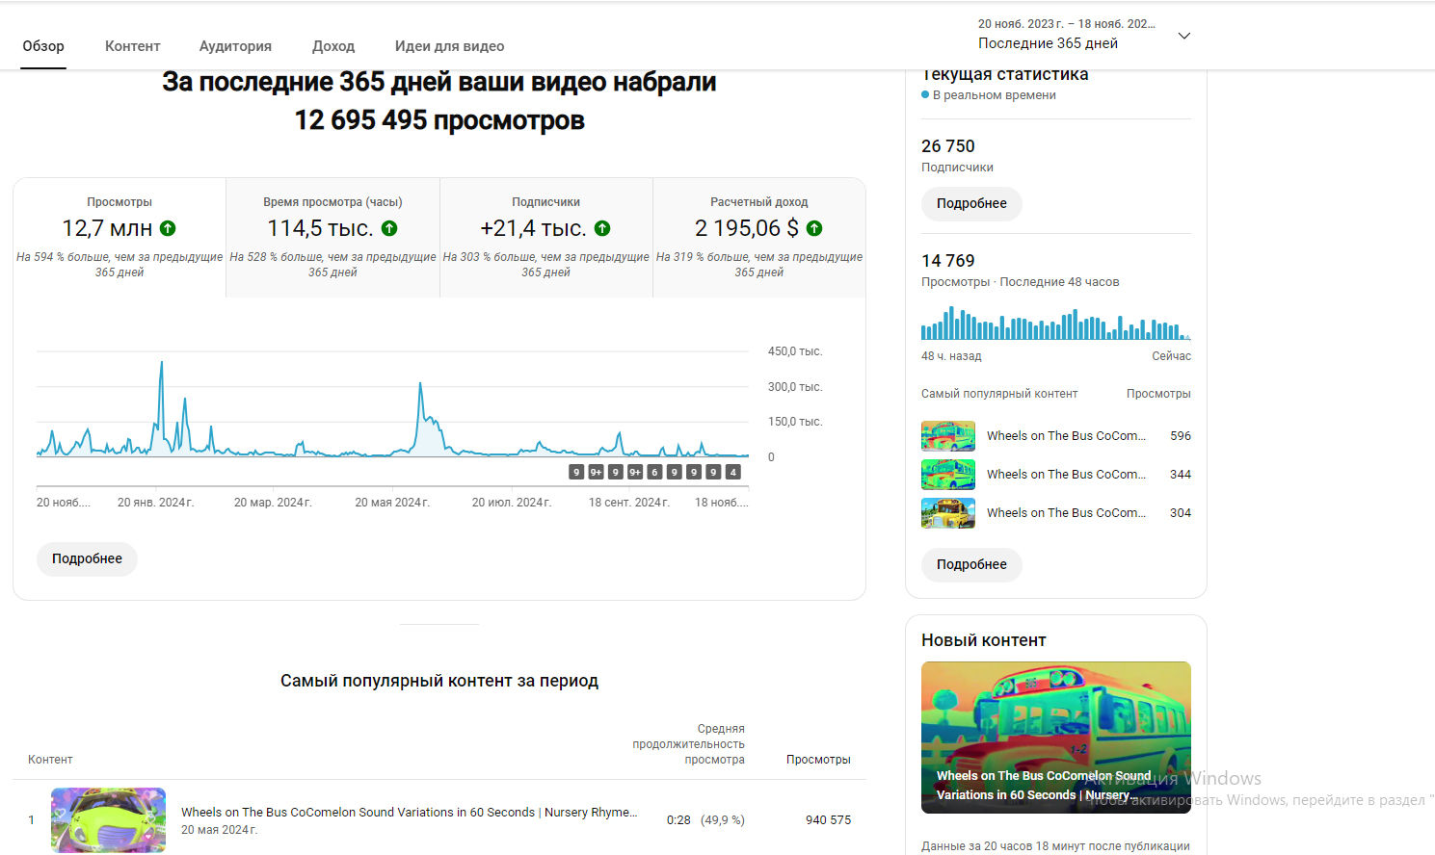Select the Время просмотра (часы) metric card
This screenshot has height=855, width=1435.
click(x=332, y=238)
